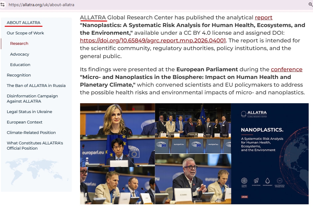Open the photo of bearded man speaking
Image resolution: width=313 pixels, height=208 pixels.
click(193, 179)
